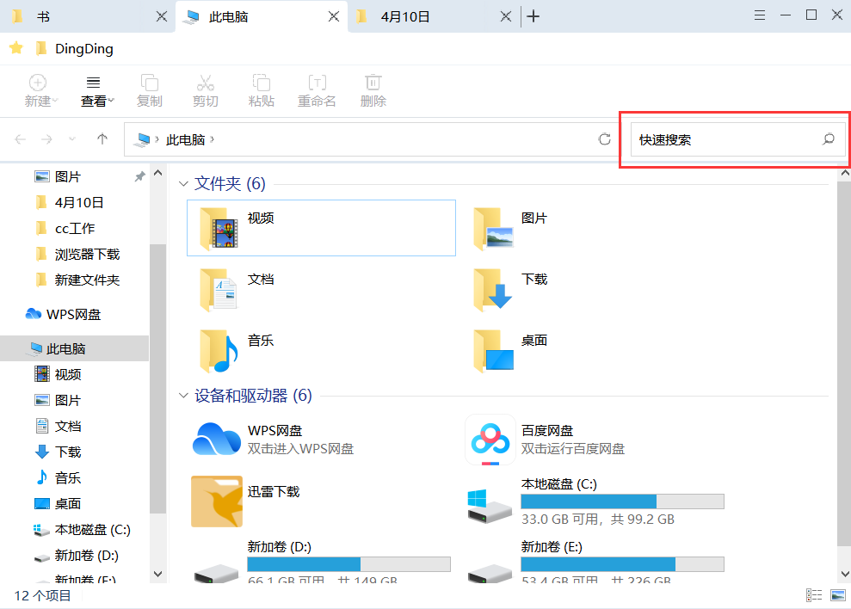Switch to details list view icon
This screenshot has width=851, height=609.
(813, 595)
